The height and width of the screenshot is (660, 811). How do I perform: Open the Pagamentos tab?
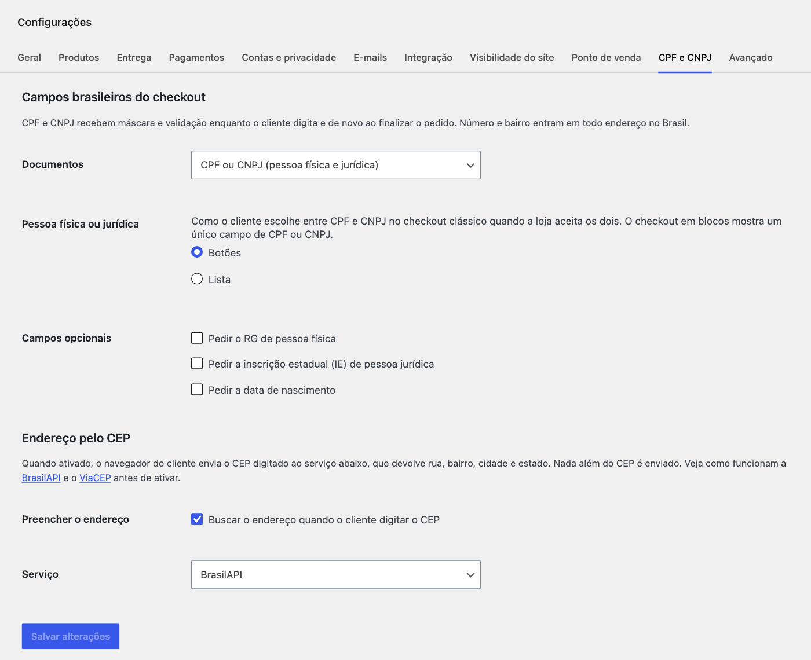pos(196,57)
